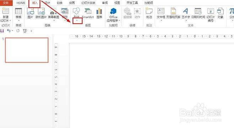Image resolution: width=234 pixels, height=128 pixels.
Task: Expand the 艺术字 dropdown arrow
Action: click(186, 21)
